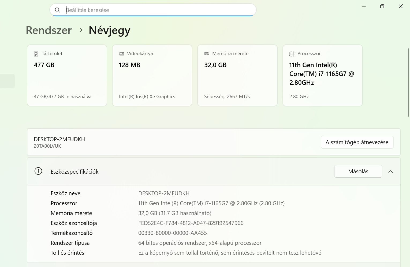Viewport: 410px width, 267px height.
Task: Click the Tárterület storage icon
Action: (x=36, y=54)
